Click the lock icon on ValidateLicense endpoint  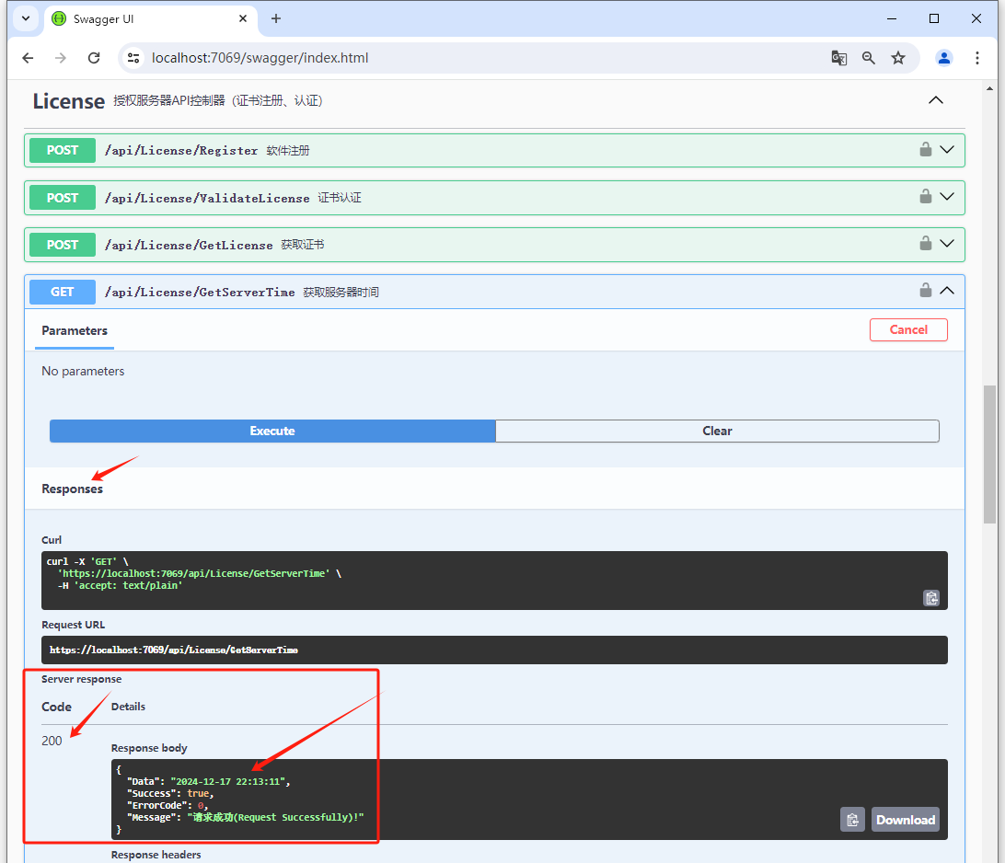coord(925,196)
